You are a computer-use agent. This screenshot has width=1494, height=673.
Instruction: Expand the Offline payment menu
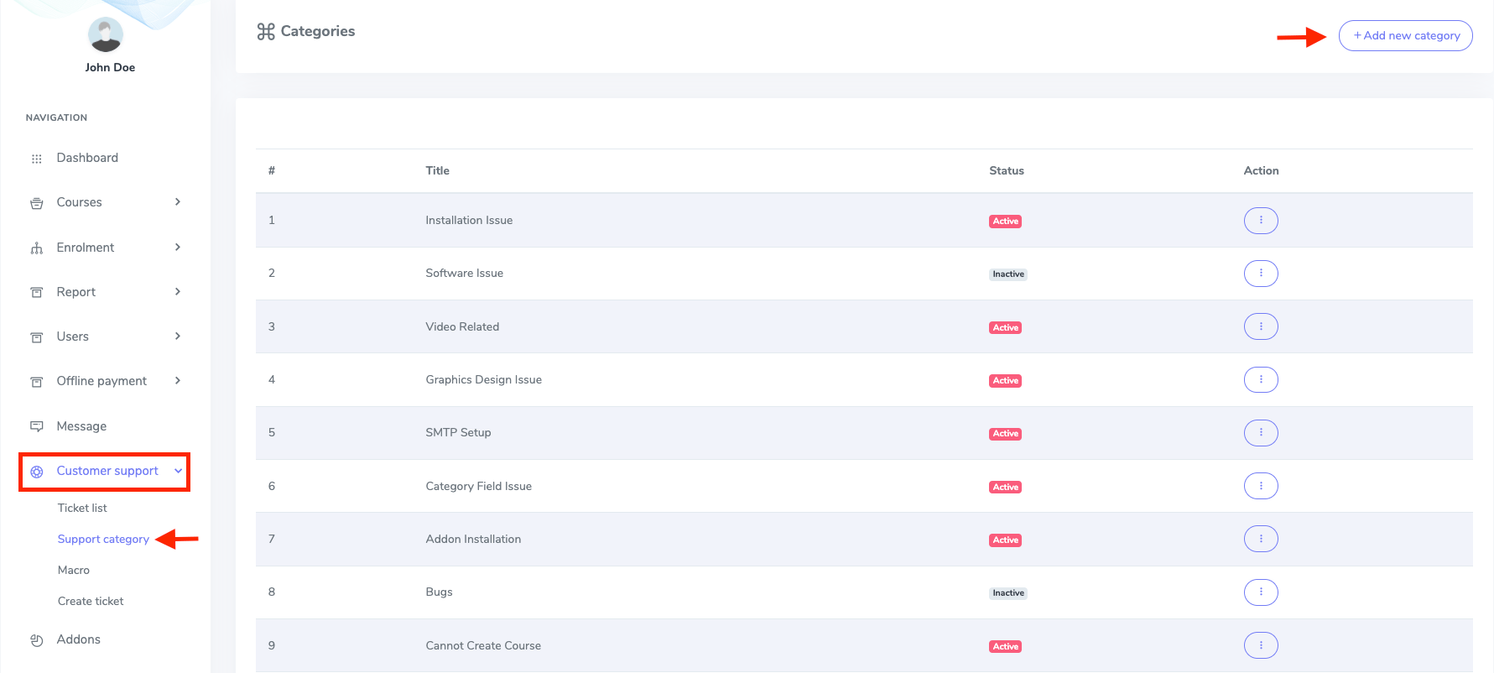[177, 380]
